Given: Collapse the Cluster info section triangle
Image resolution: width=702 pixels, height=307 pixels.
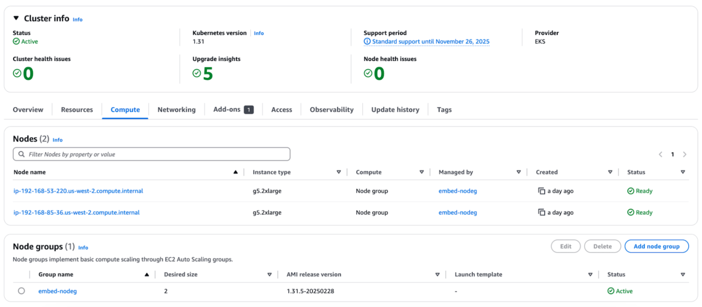Looking at the screenshot, I should 16,18.
